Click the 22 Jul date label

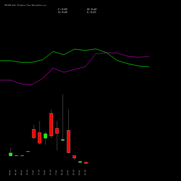pyautogui.click(x=73, y=172)
